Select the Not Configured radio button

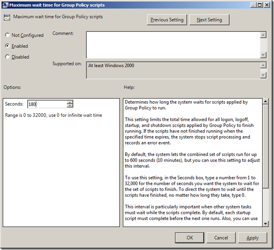8,35
